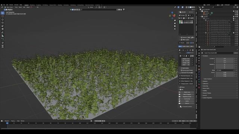The width and height of the screenshot is (239, 134).
Task: Toggle visibility of Collection in outliner
Action: [x=235, y=11]
